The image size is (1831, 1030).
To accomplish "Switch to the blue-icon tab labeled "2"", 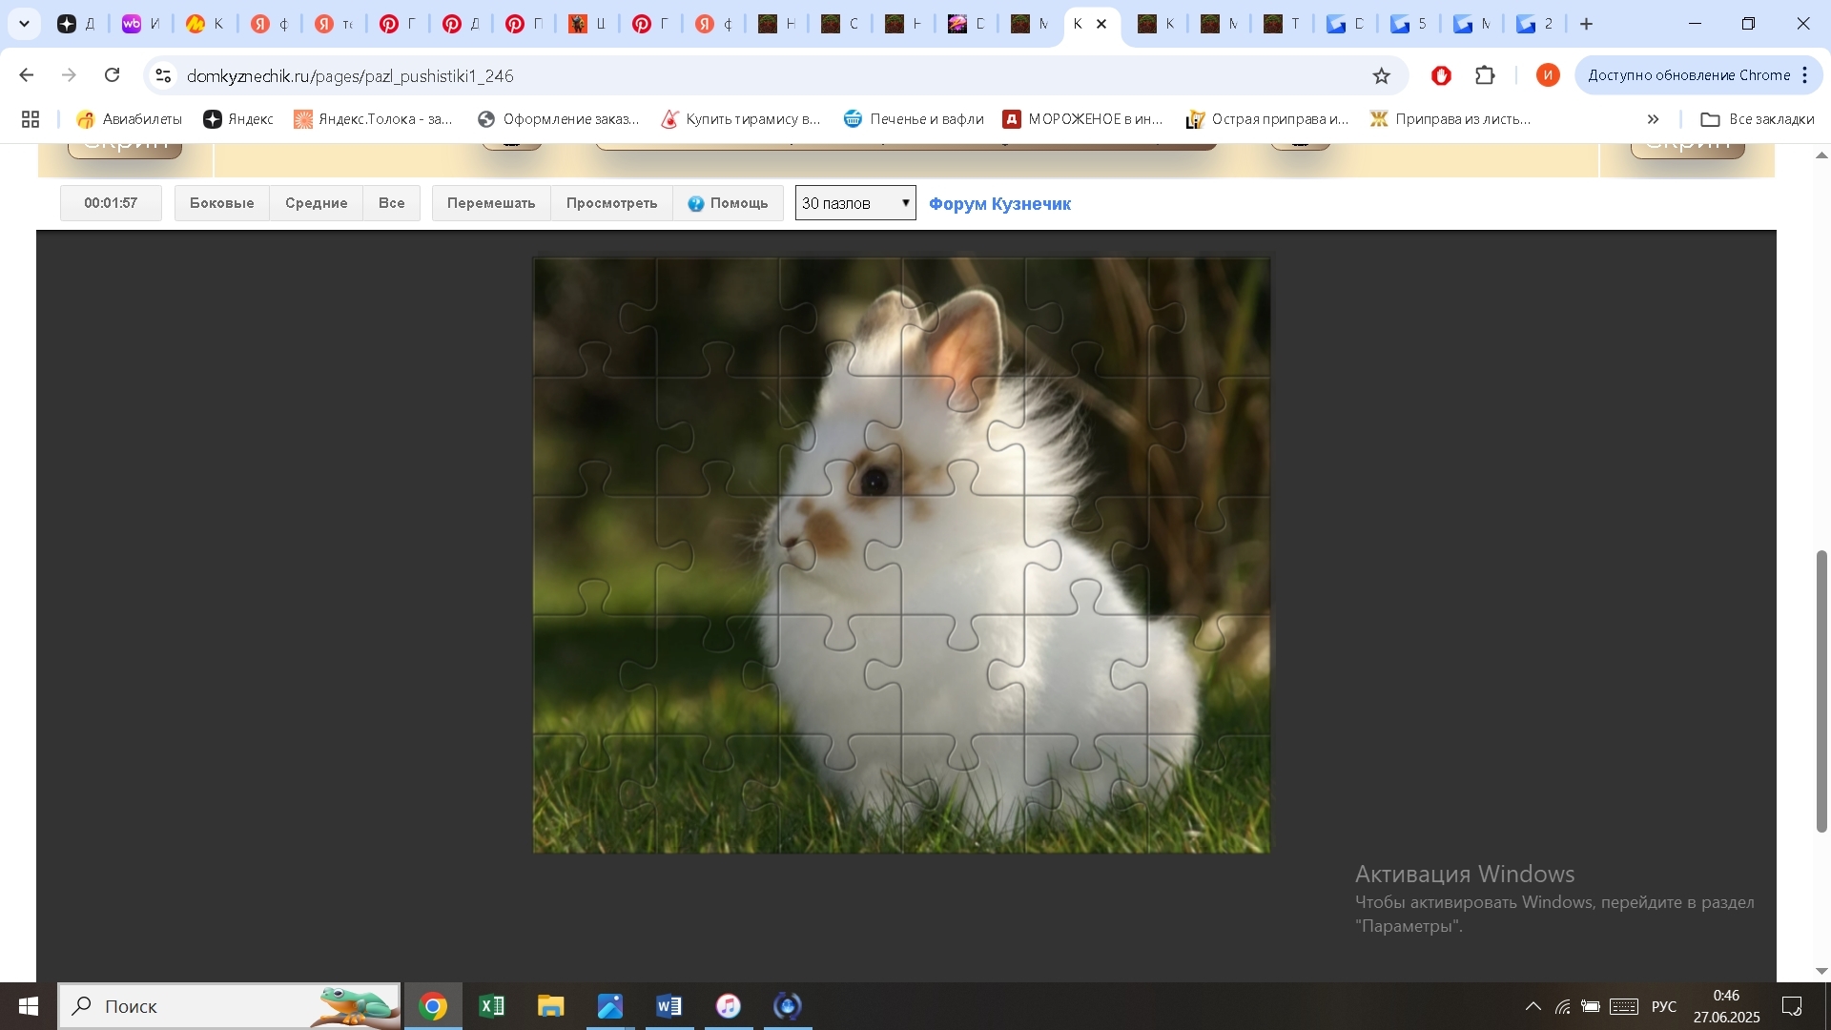I will point(1535,24).
